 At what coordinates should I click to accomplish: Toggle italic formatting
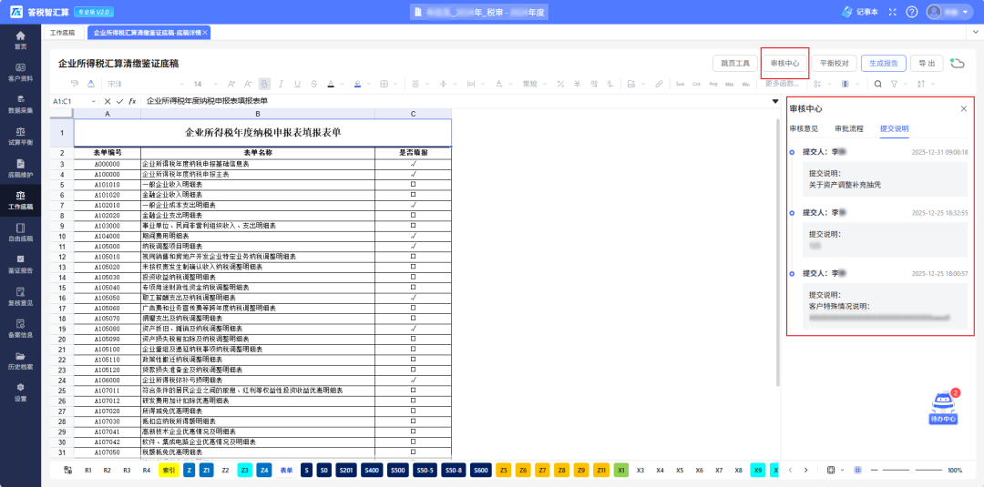[x=282, y=84]
